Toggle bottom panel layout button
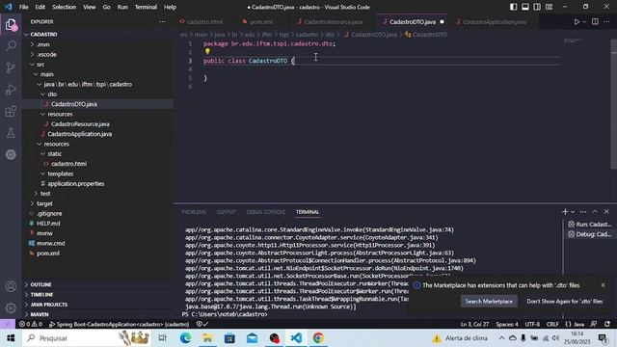 click(525, 7)
